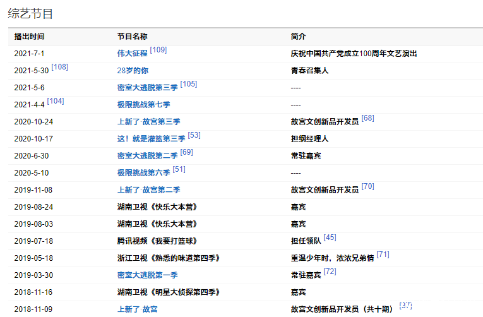Image resolution: width=483 pixels, height=317 pixels.
Task: Open the 密室大逃脱第一季 link
Action: click(148, 275)
